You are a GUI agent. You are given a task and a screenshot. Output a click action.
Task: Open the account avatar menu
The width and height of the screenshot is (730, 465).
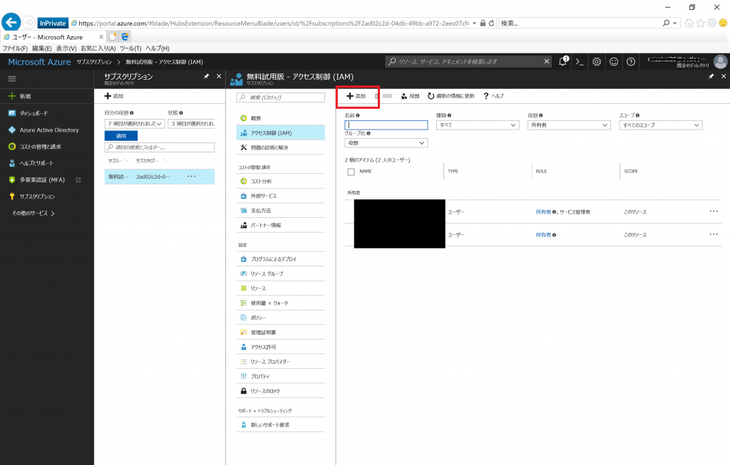pyautogui.click(x=721, y=61)
